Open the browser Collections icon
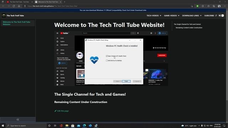The width and height of the screenshot is (228, 128). point(214,6)
